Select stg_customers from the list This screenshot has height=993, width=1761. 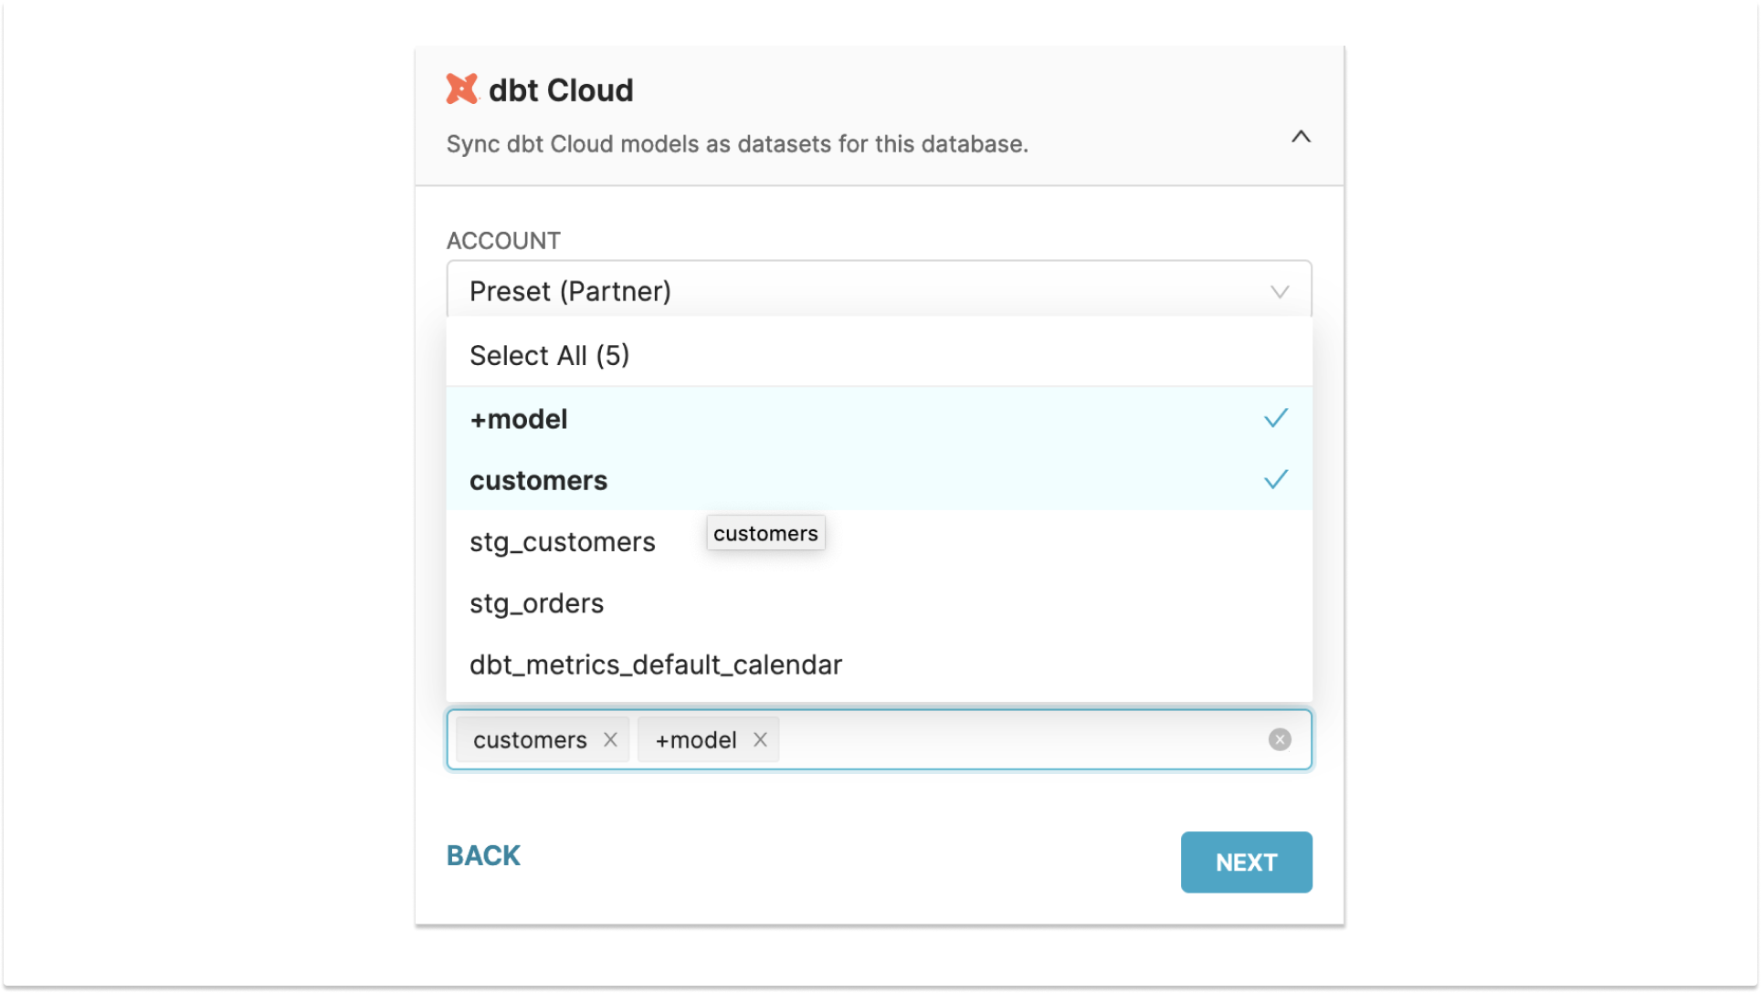pyautogui.click(x=562, y=541)
